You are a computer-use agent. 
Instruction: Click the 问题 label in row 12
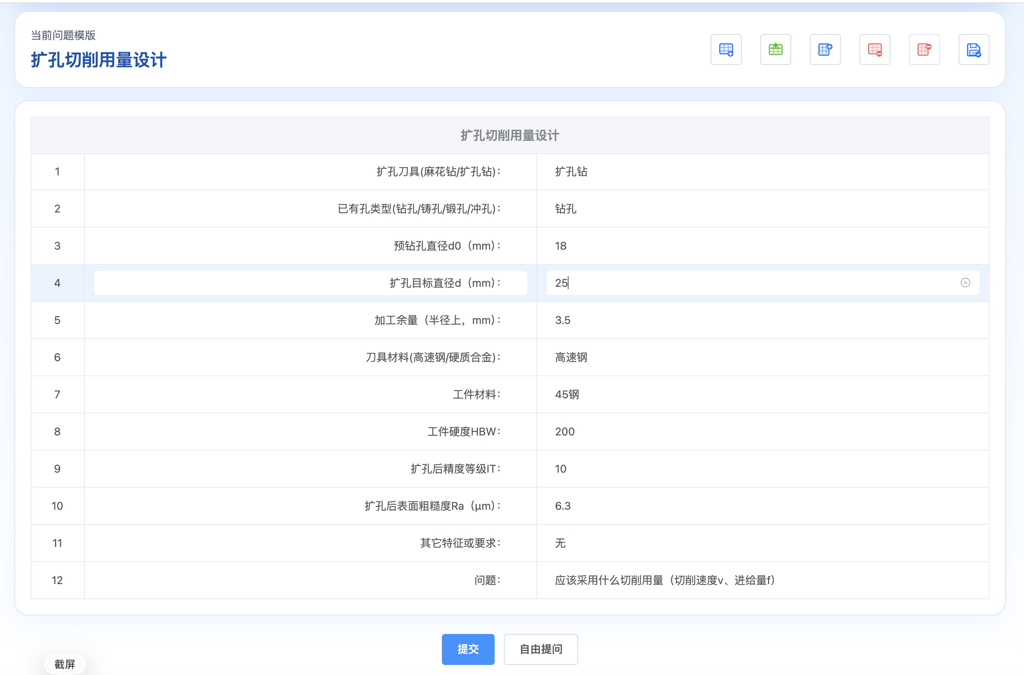pos(487,580)
